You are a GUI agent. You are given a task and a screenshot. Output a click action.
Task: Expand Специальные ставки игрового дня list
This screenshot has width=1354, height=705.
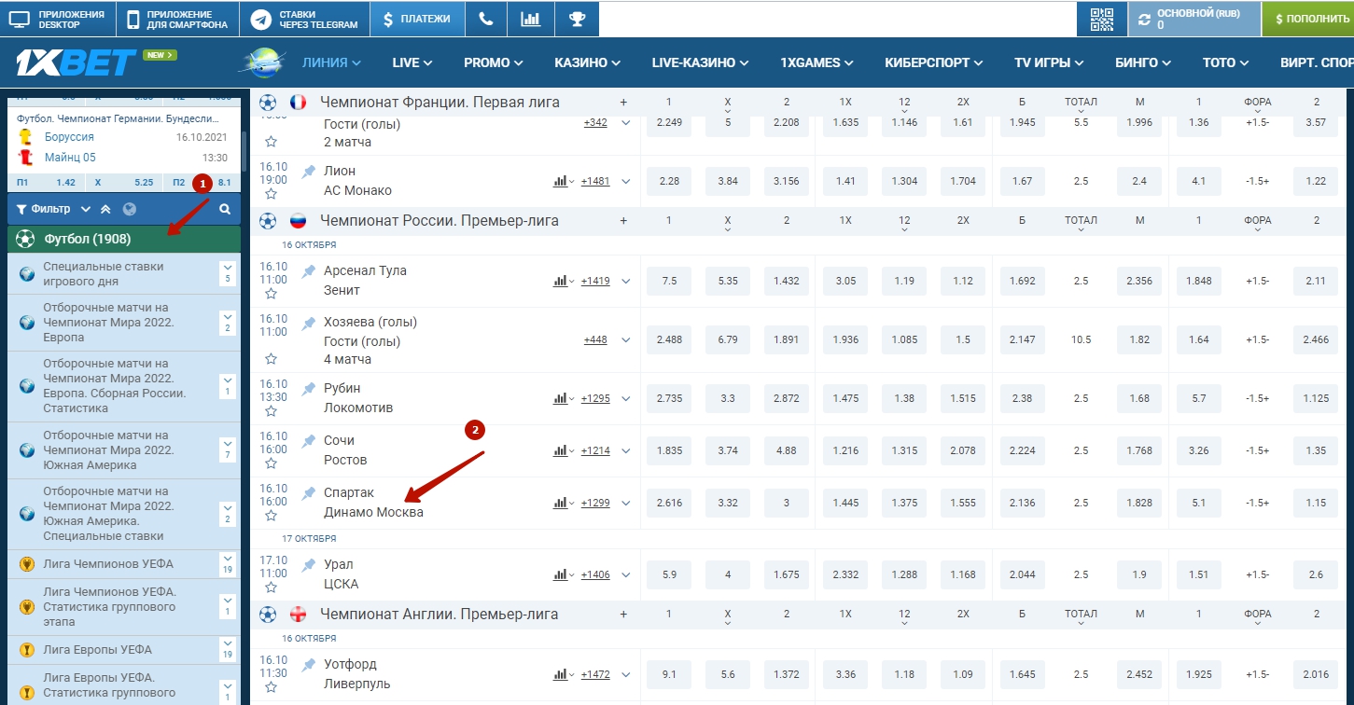point(227,273)
